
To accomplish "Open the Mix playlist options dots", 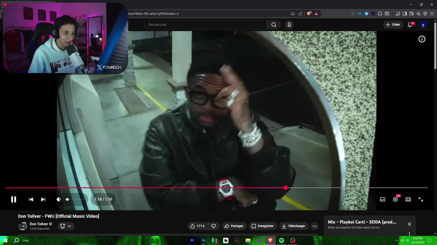I will click(x=409, y=234).
